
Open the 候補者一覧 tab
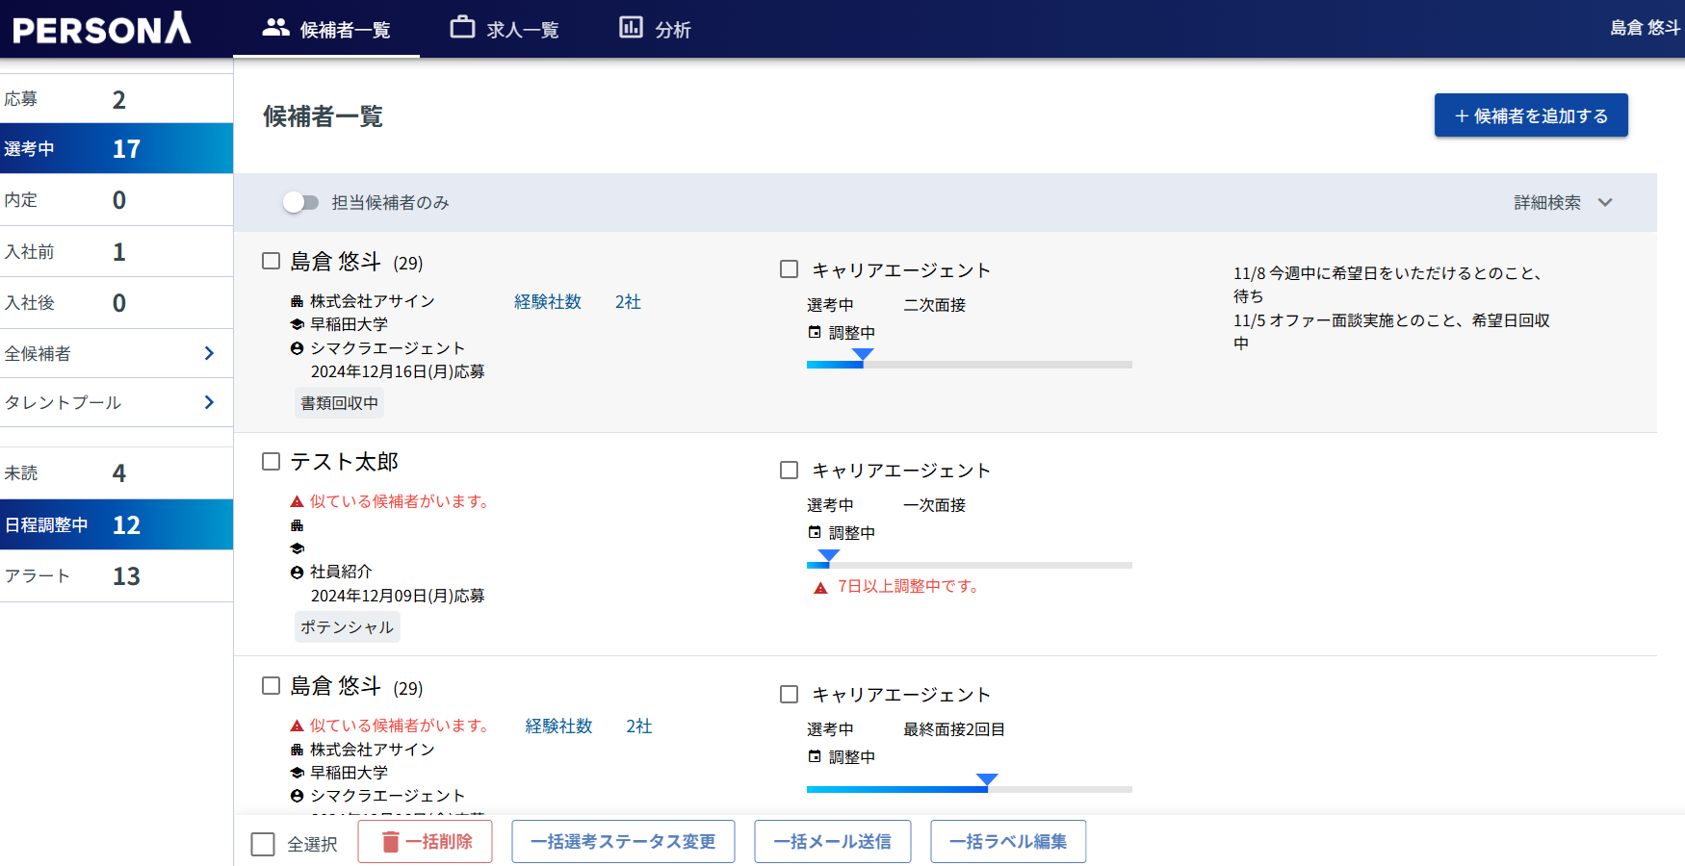(326, 29)
